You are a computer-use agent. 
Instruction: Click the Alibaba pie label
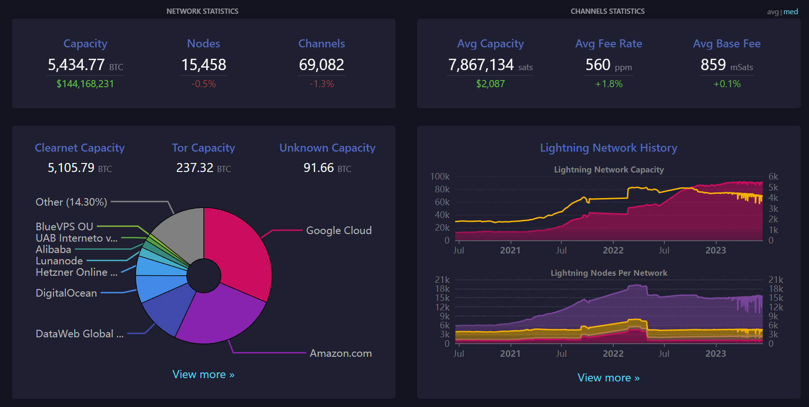pyautogui.click(x=54, y=250)
